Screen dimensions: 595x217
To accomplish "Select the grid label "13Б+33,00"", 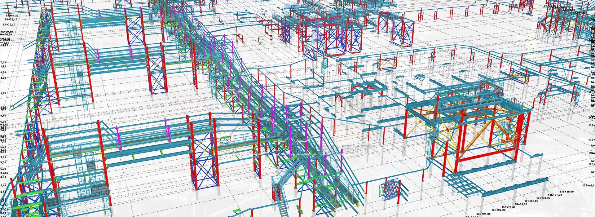I will tap(531, 201).
